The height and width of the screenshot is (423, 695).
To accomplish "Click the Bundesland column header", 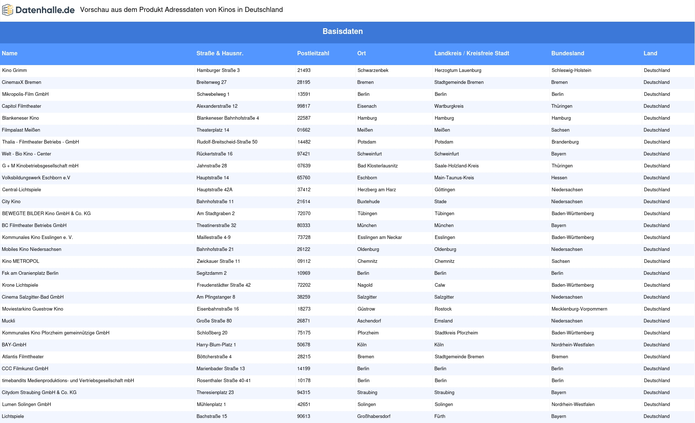I will pyautogui.click(x=568, y=53).
